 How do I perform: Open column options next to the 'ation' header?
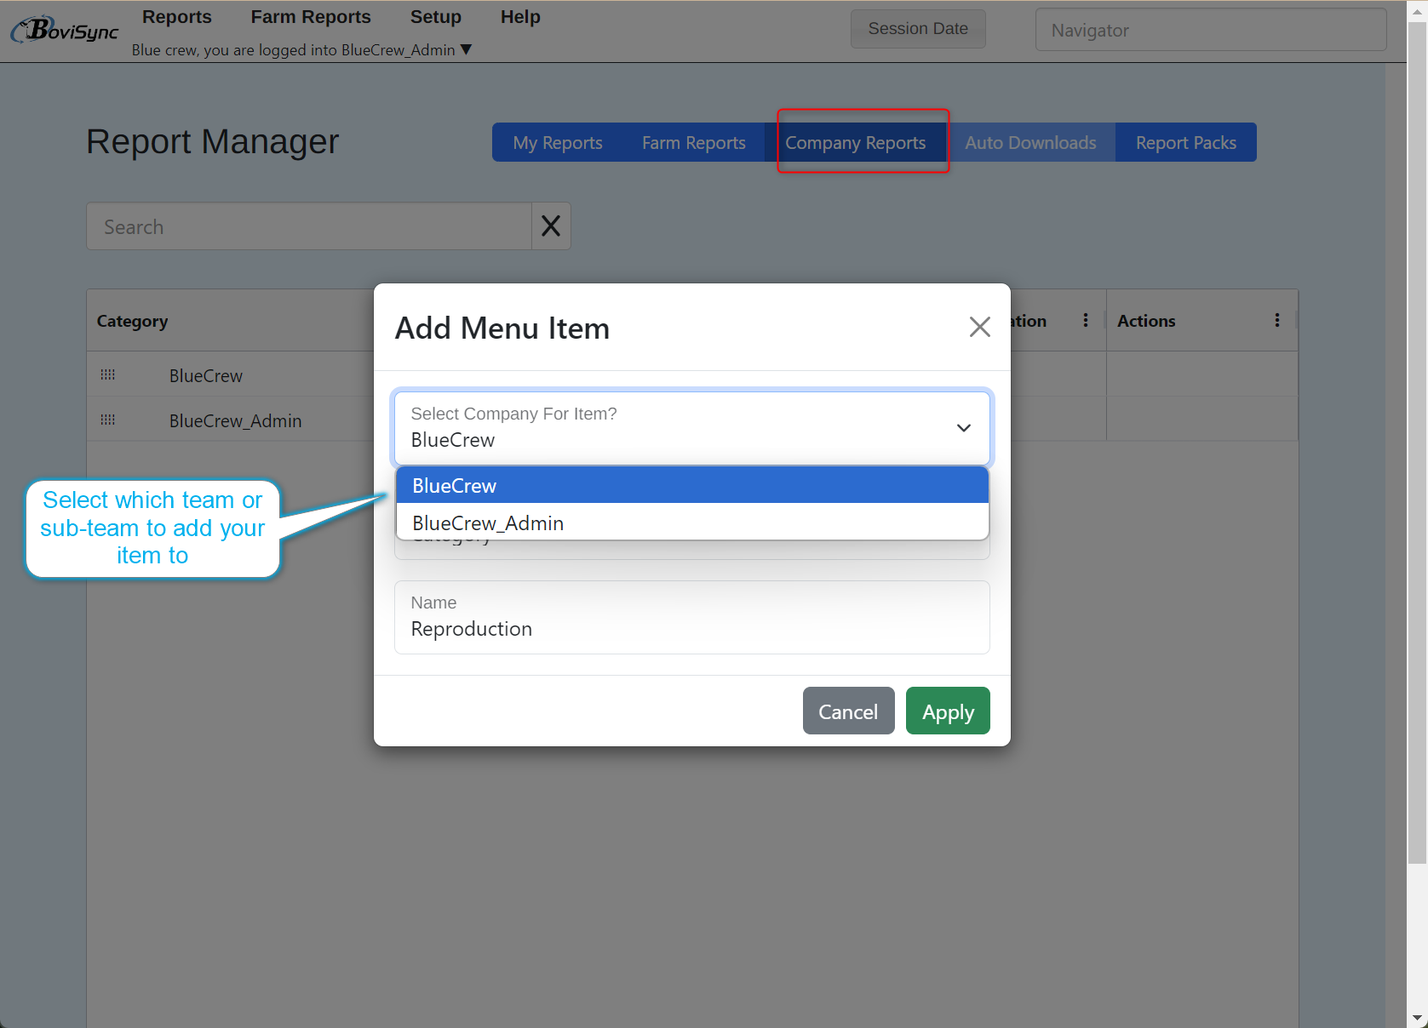point(1085,320)
